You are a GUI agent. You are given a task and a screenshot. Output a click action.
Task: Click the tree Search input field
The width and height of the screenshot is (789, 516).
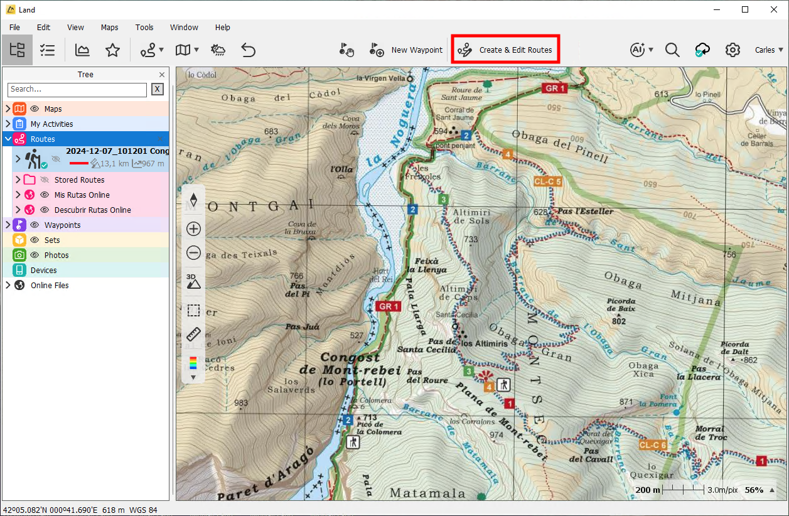click(x=77, y=90)
